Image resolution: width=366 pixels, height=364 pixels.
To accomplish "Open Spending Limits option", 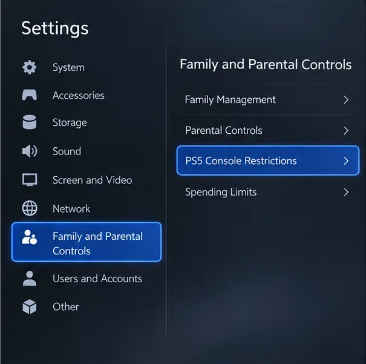I will click(267, 192).
